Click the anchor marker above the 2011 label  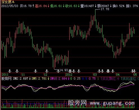click(10, 71)
